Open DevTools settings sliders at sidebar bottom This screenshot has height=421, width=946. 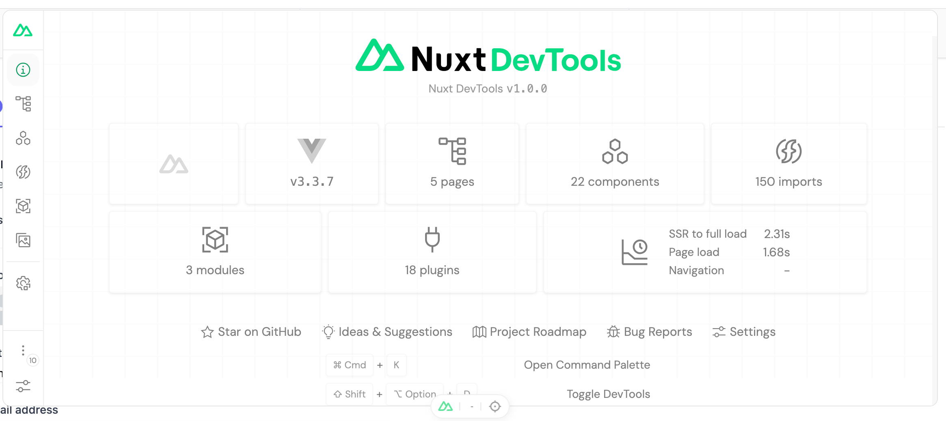pyautogui.click(x=23, y=386)
